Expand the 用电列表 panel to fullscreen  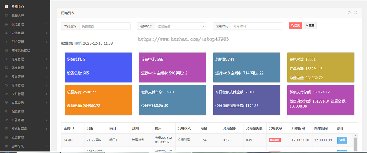pyautogui.click(x=355, y=13)
